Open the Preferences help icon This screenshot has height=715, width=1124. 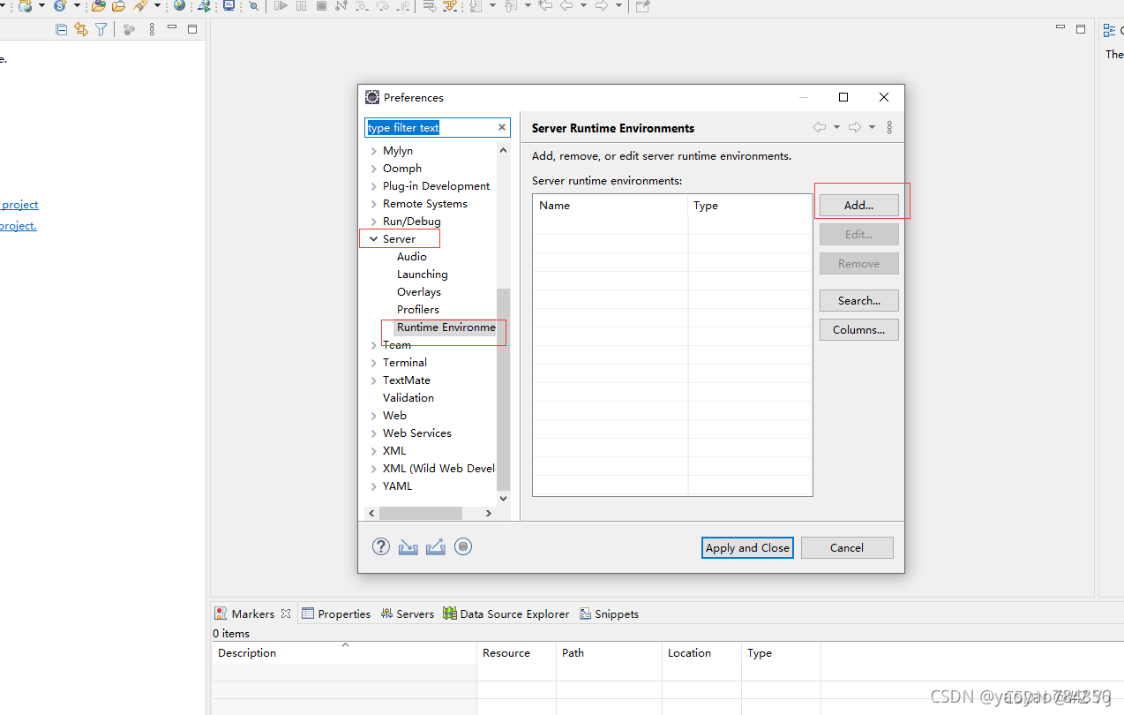(381, 546)
